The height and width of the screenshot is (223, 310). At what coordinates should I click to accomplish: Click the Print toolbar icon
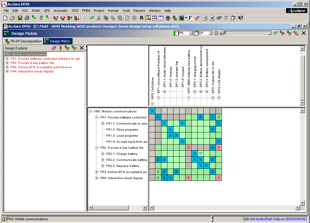[x=27, y=18]
